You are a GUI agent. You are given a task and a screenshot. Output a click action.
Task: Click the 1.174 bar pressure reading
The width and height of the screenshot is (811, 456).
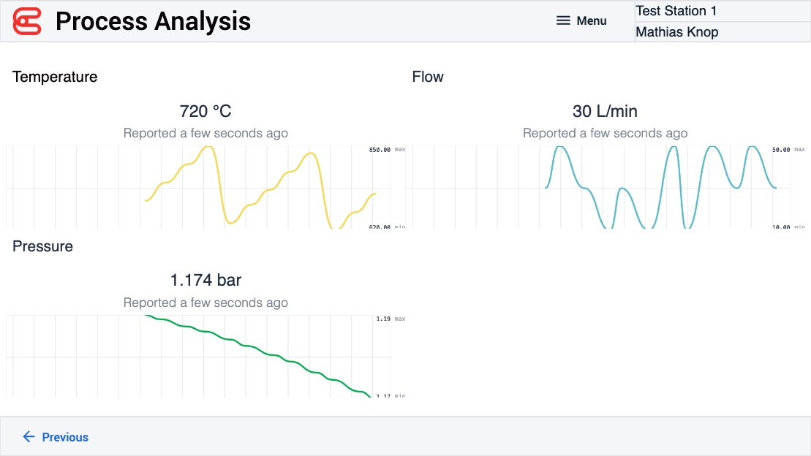[x=205, y=280]
